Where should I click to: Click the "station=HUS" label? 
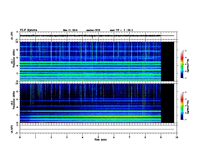click(x=93, y=30)
